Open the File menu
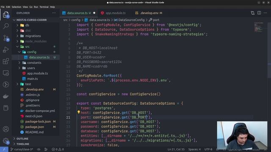 (3, 7)
